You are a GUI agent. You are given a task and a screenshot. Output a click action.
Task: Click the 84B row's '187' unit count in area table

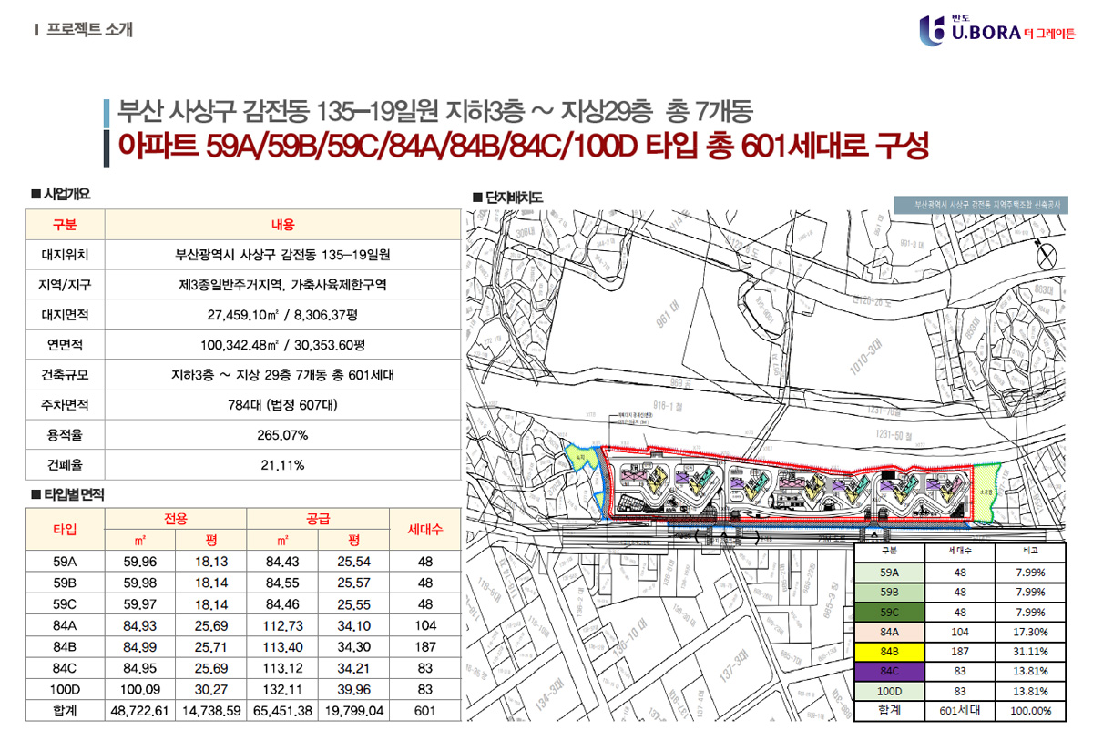tap(424, 647)
